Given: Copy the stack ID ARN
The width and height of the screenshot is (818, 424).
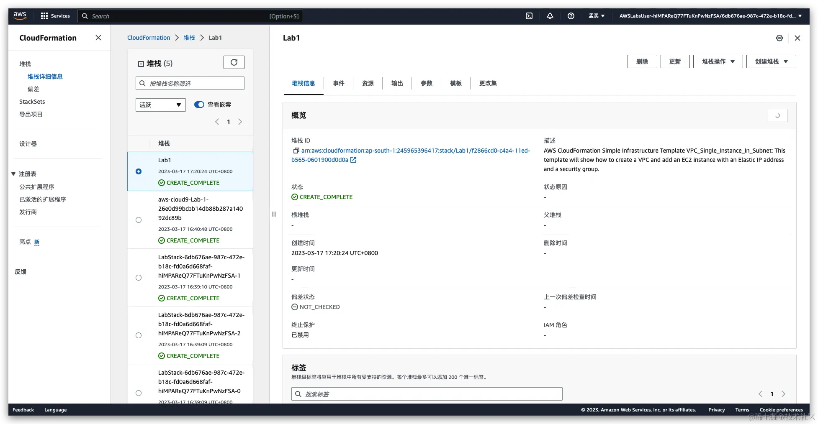Looking at the screenshot, I should [296, 151].
